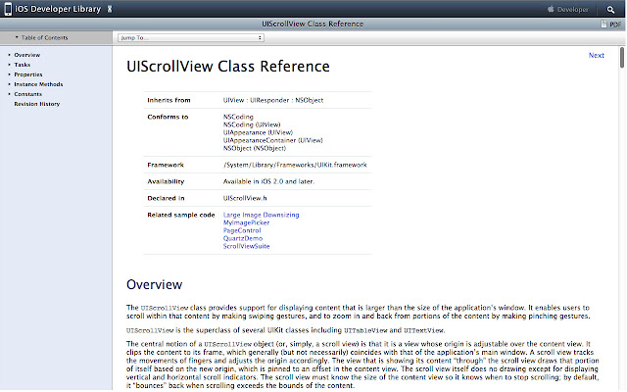
Task: Expand the Instance Methods section arrow
Action: [9, 84]
